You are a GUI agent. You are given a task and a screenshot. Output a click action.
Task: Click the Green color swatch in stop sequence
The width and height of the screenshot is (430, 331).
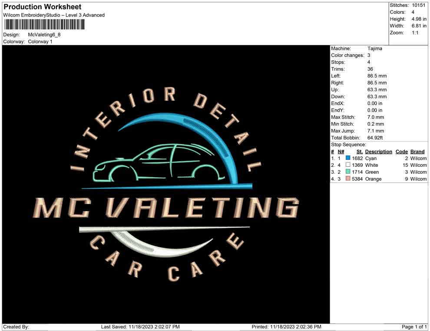click(348, 172)
